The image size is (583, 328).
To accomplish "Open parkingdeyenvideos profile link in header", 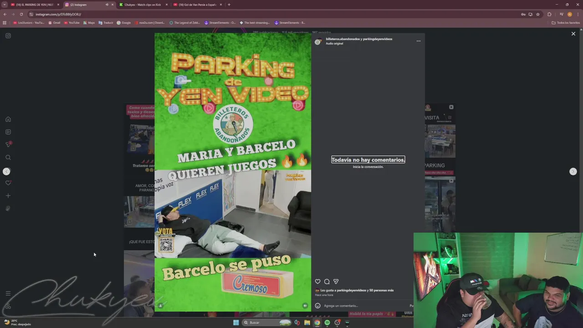I will (378, 39).
